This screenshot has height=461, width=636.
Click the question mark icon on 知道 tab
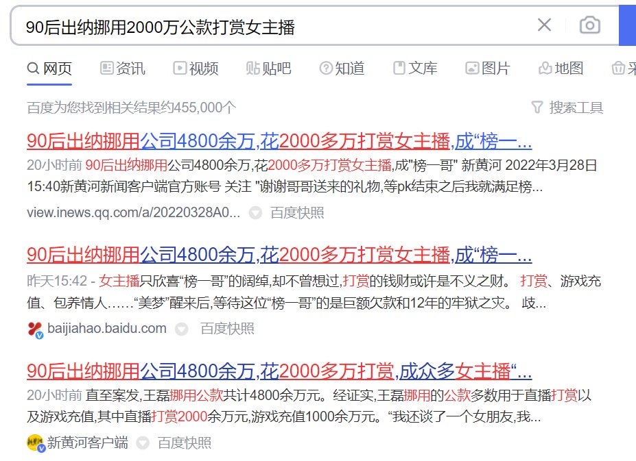coord(326,68)
